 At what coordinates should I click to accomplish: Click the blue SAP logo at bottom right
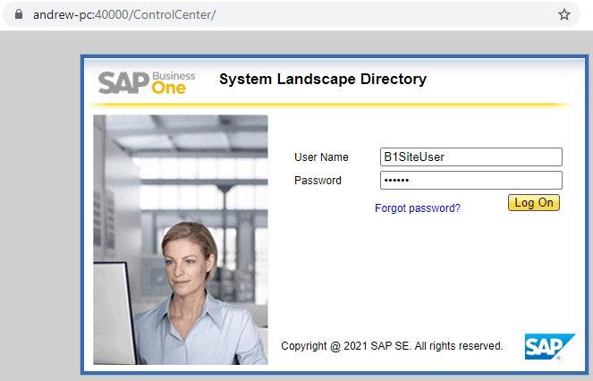point(544,346)
